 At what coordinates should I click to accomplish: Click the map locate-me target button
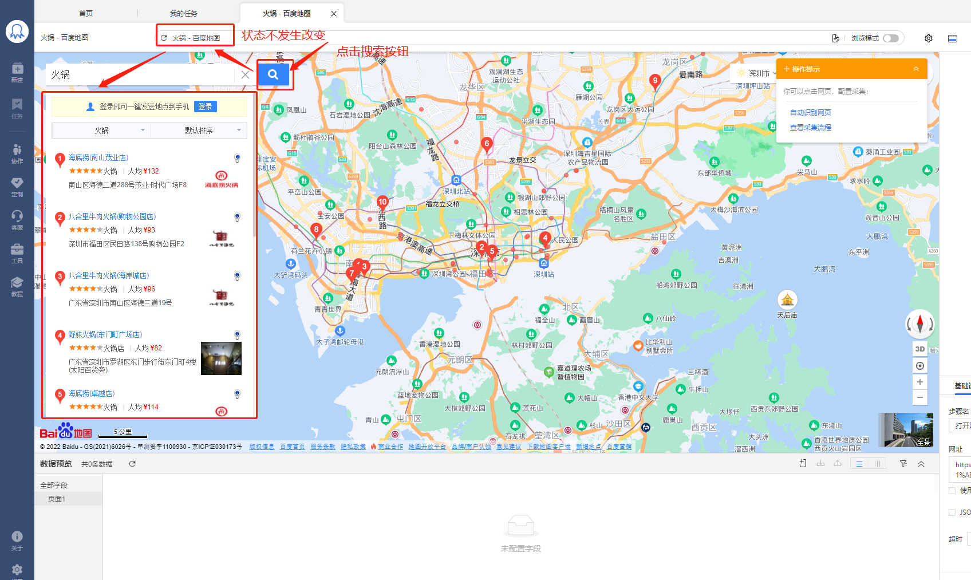click(920, 366)
